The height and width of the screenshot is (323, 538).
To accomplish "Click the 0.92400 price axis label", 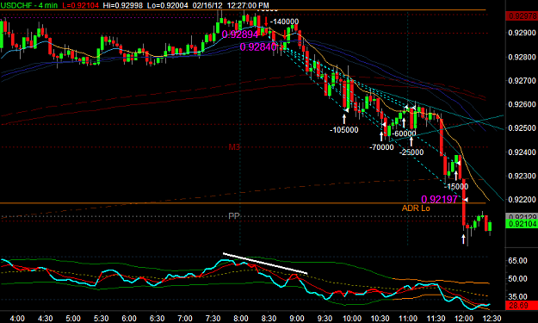I will 522,152.
